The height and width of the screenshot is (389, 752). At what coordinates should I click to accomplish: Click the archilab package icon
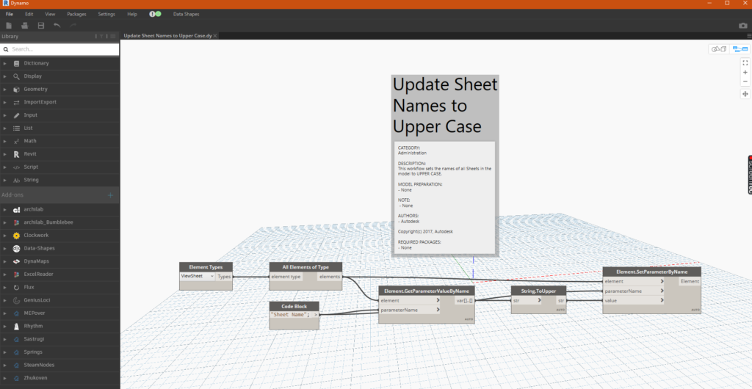tap(16, 210)
